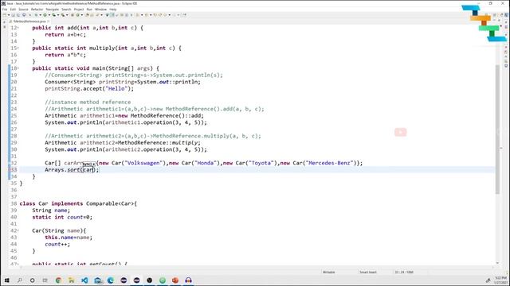Click the Coverage toolbar icon
This screenshot has height=286, width=510.
click(x=53, y=15)
